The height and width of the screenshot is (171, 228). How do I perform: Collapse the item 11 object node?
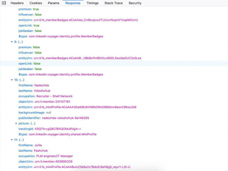(x=12, y=140)
